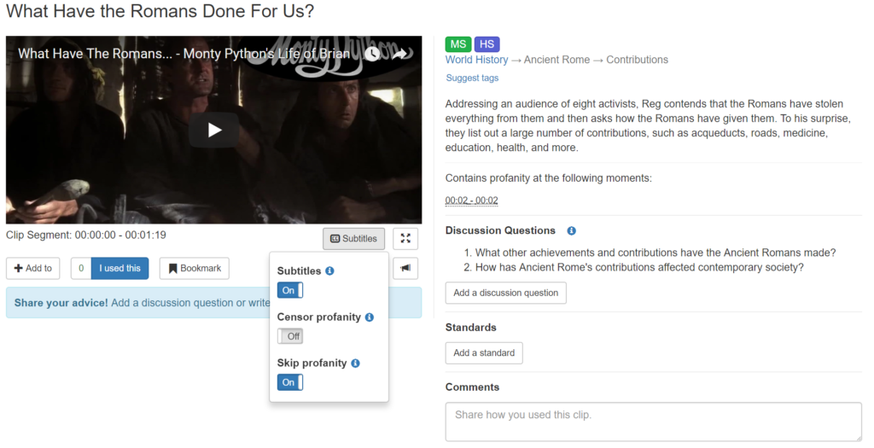Click info icon next to Censor profanity
This screenshot has height=448, width=874.
click(370, 317)
